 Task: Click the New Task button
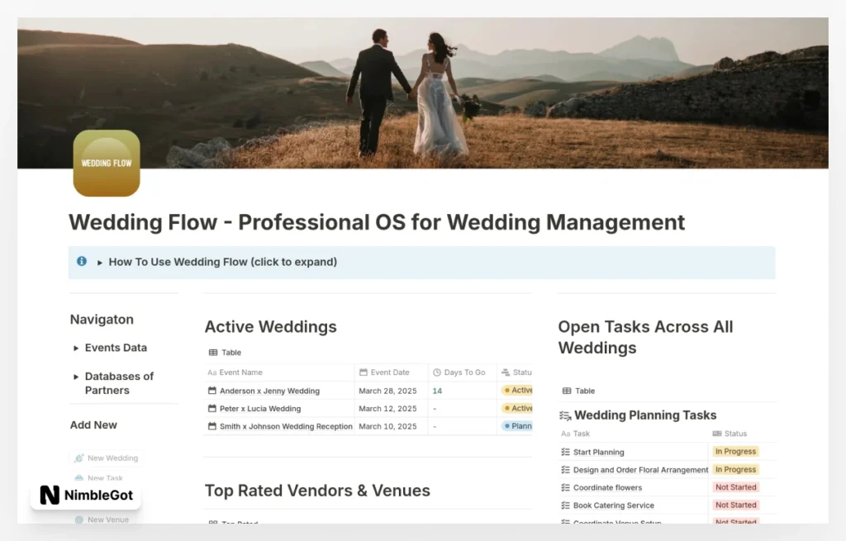[x=99, y=478]
